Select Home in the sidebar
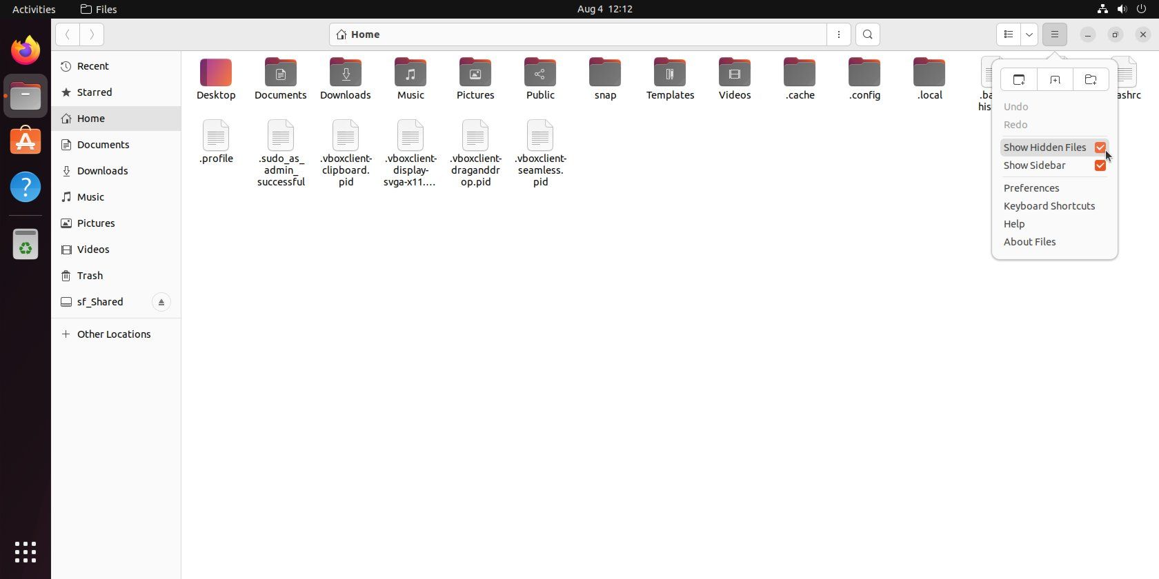This screenshot has height=579, width=1159. [116, 119]
